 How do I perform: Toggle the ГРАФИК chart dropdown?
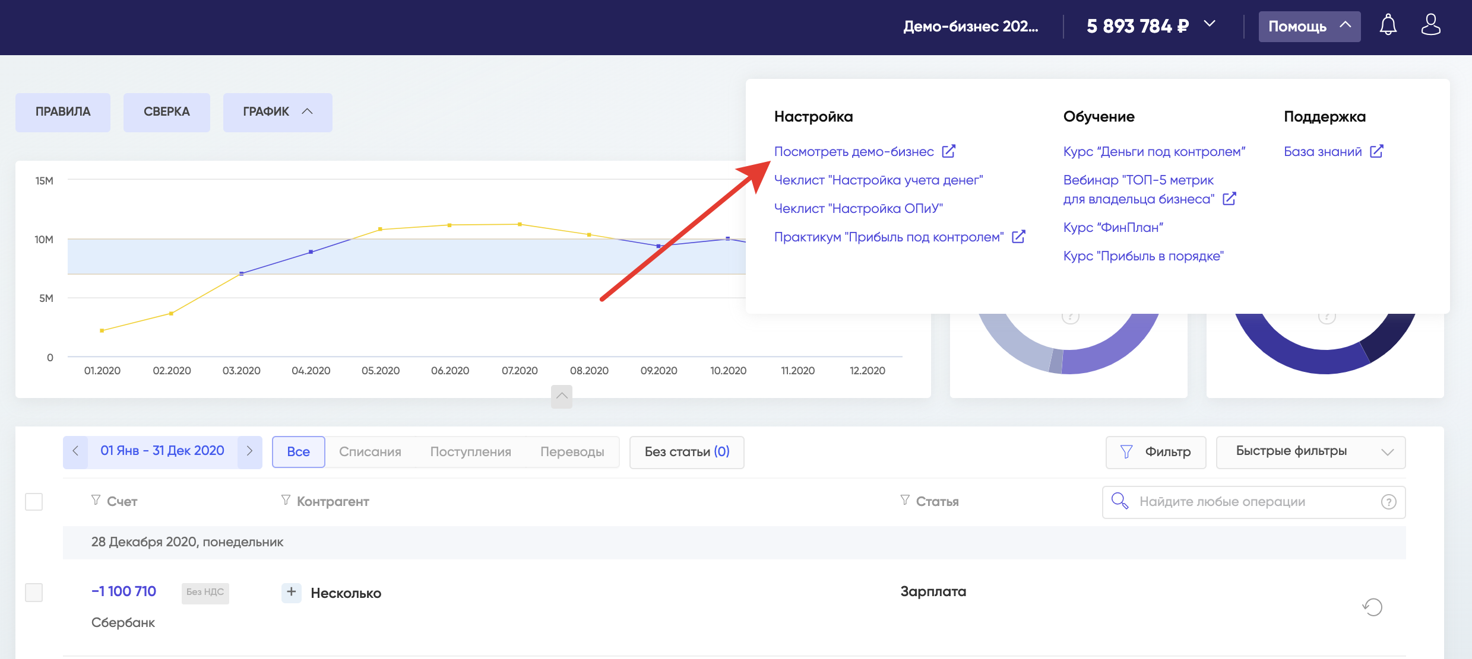277,112
